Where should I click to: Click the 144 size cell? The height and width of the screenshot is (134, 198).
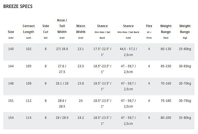pos(11,66)
